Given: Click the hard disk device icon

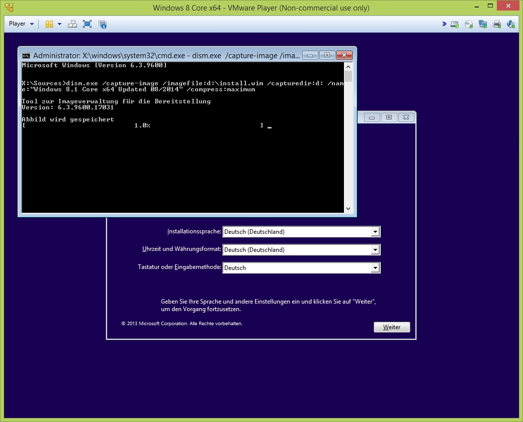Looking at the screenshot, I should pyautogui.click(x=455, y=24).
